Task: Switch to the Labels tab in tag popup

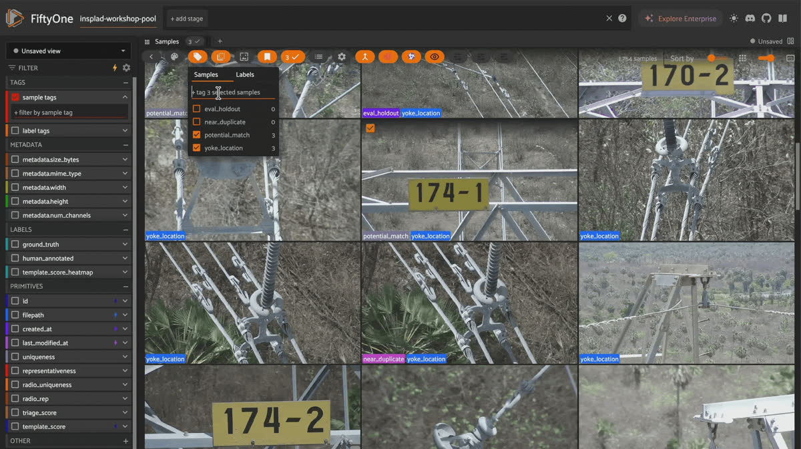Action: (245, 75)
